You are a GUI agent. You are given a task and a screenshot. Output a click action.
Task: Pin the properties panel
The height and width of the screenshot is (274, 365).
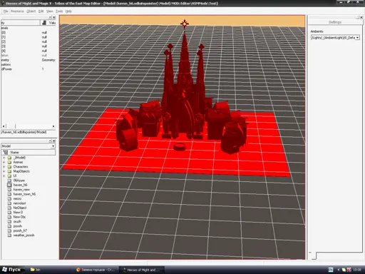(50, 17)
